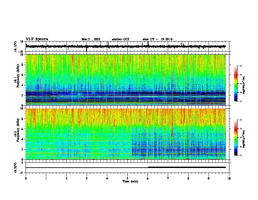
Task: Click inside the ch.2 spectrogram panel
Action: tap(126, 134)
